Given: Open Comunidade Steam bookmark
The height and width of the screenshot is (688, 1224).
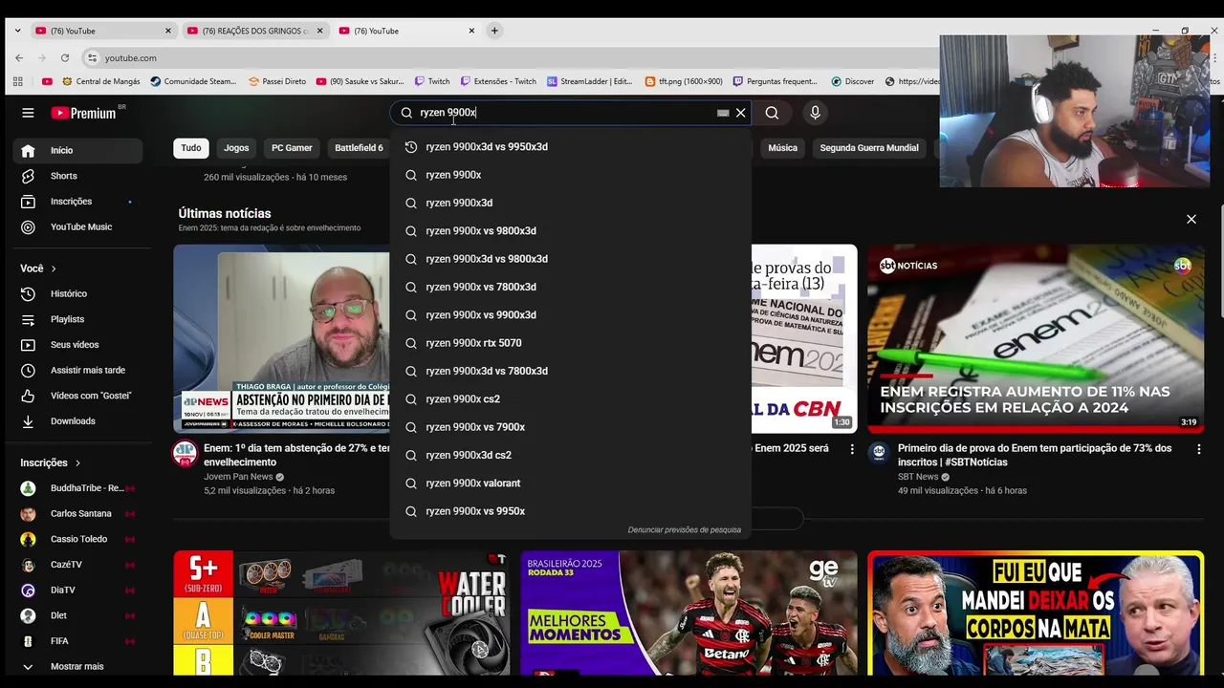Looking at the screenshot, I should pos(193,81).
